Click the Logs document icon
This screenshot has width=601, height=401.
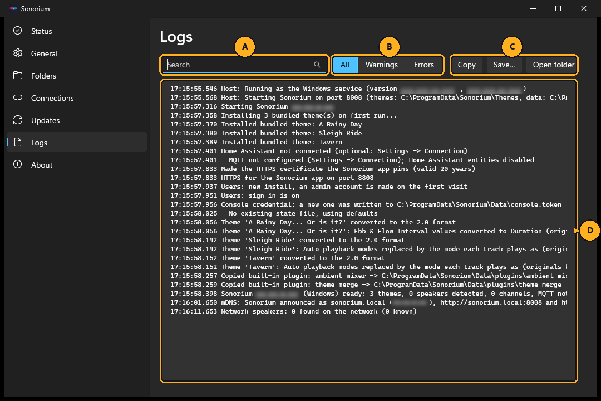(x=18, y=142)
